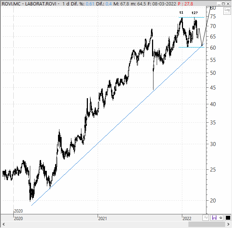Click the scrollbar right arrow
The image size is (232, 228).
point(228,224)
